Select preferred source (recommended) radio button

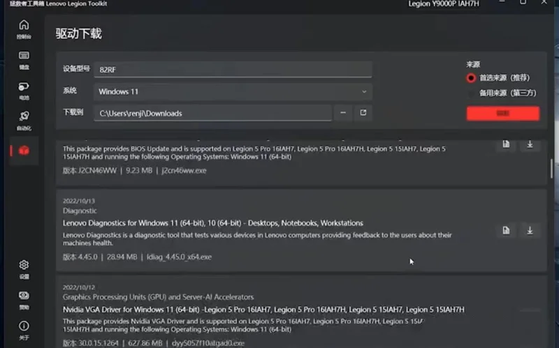pos(471,78)
